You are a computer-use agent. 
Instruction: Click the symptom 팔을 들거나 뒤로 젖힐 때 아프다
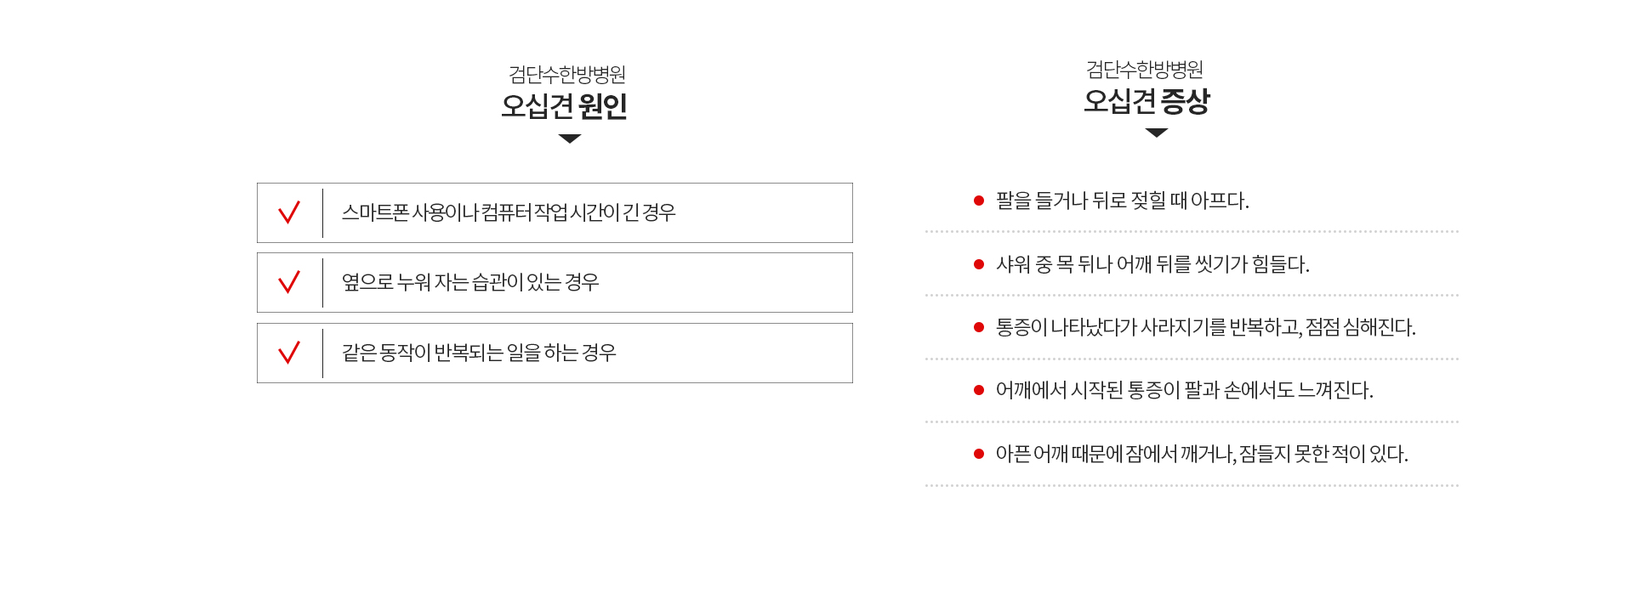click(1123, 201)
